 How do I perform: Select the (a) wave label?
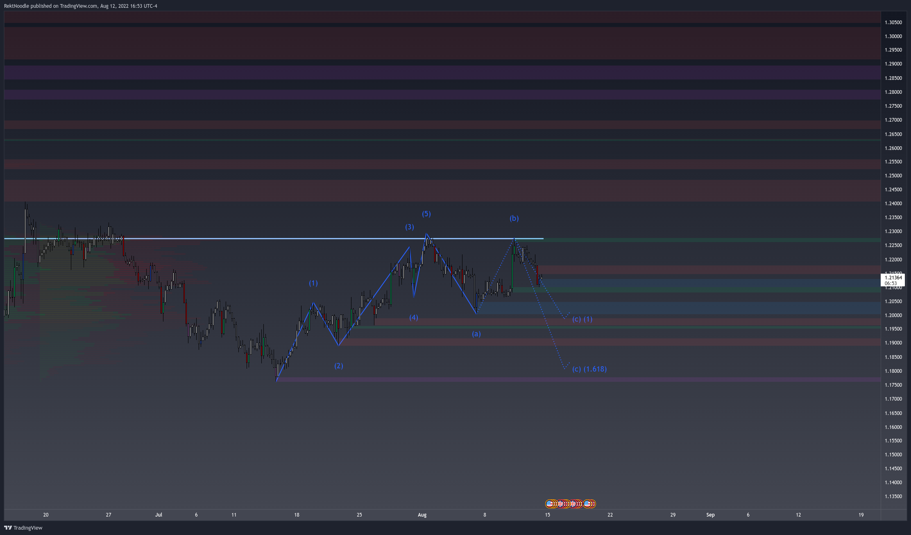pyautogui.click(x=476, y=334)
